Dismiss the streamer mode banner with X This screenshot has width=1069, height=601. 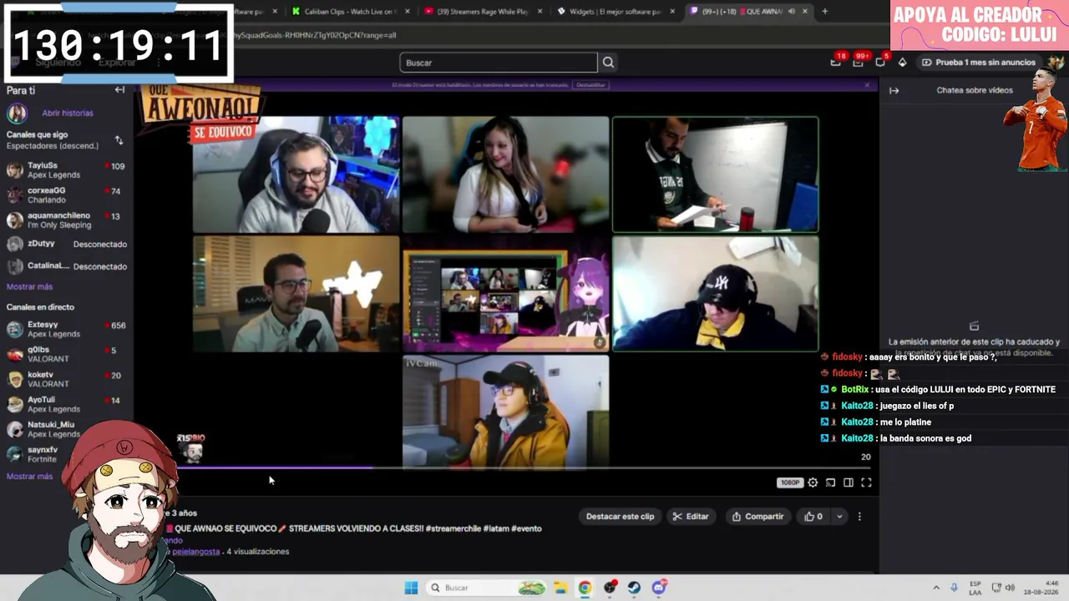pos(866,84)
